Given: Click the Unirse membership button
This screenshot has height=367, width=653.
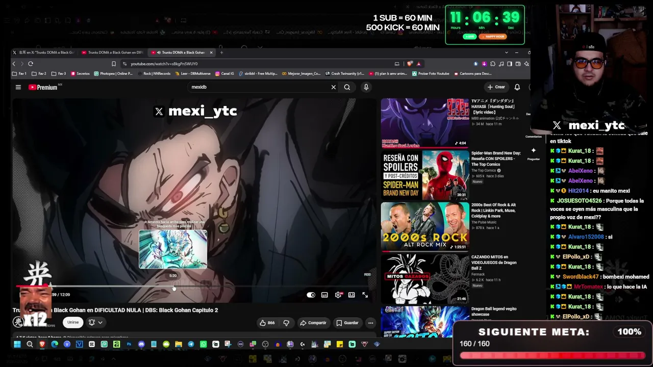Looking at the screenshot, I should click(73, 323).
